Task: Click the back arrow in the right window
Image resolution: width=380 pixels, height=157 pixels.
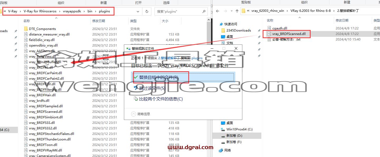Action: click(x=218, y=11)
